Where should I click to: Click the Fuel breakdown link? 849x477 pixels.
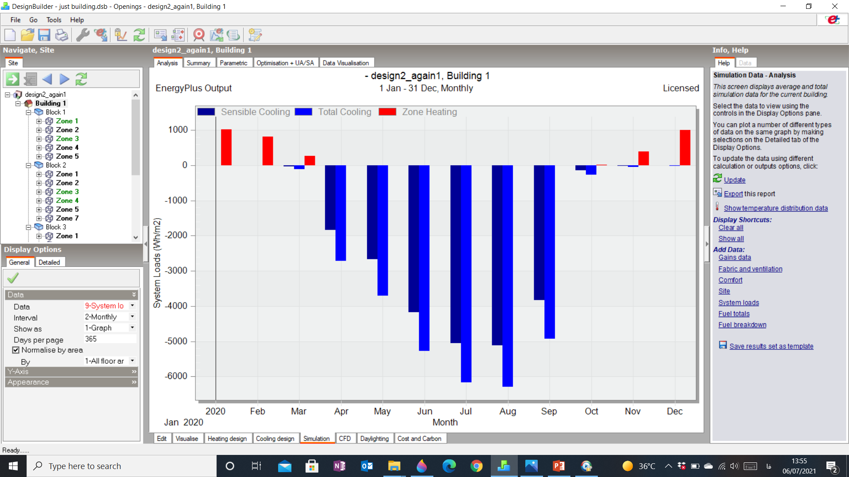click(x=742, y=325)
